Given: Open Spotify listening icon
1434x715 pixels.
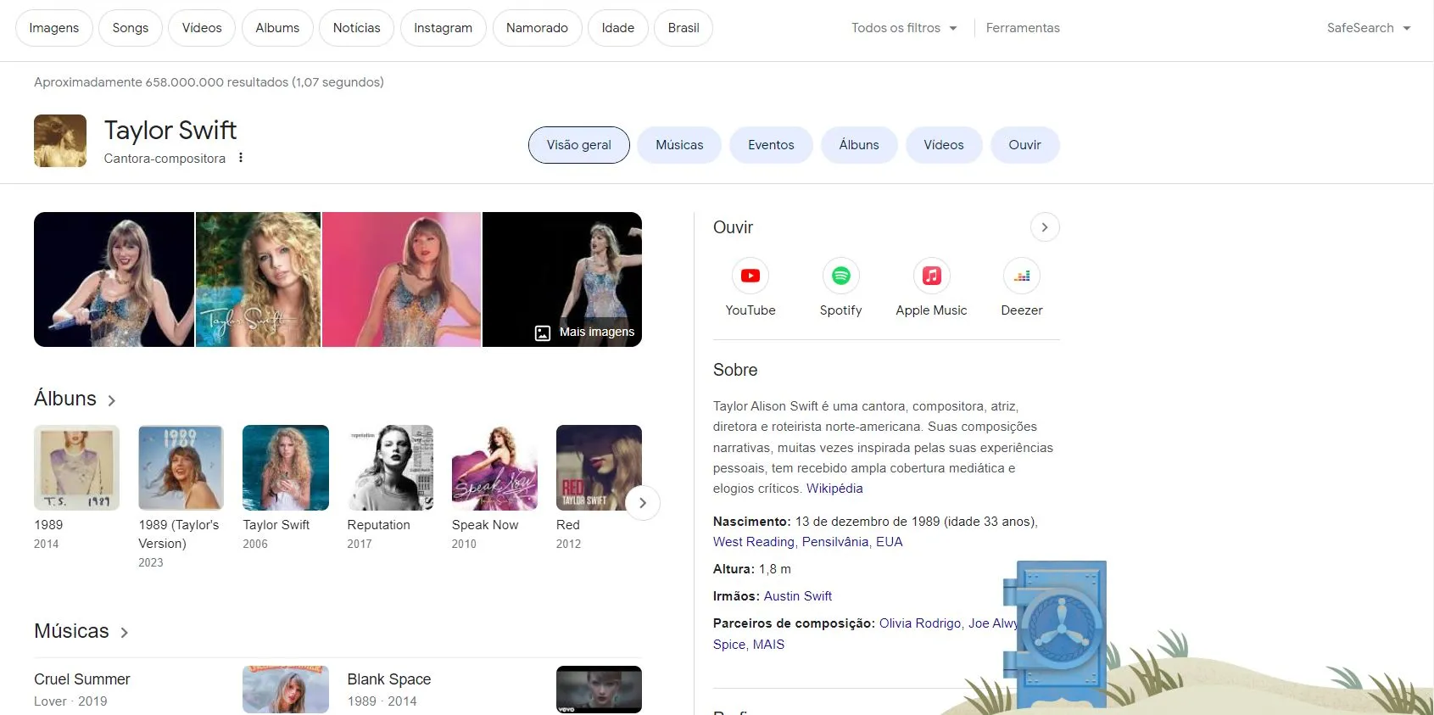Looking at the screenshot, I should coord(840,276).
